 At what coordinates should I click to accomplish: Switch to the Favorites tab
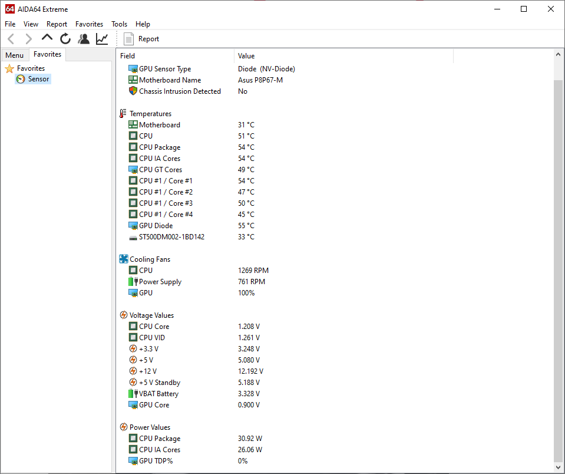click(47, 54)
